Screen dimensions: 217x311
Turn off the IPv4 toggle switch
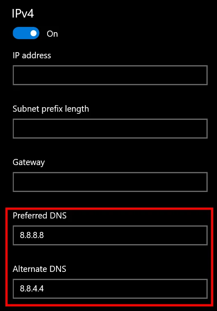pos(26,33)
